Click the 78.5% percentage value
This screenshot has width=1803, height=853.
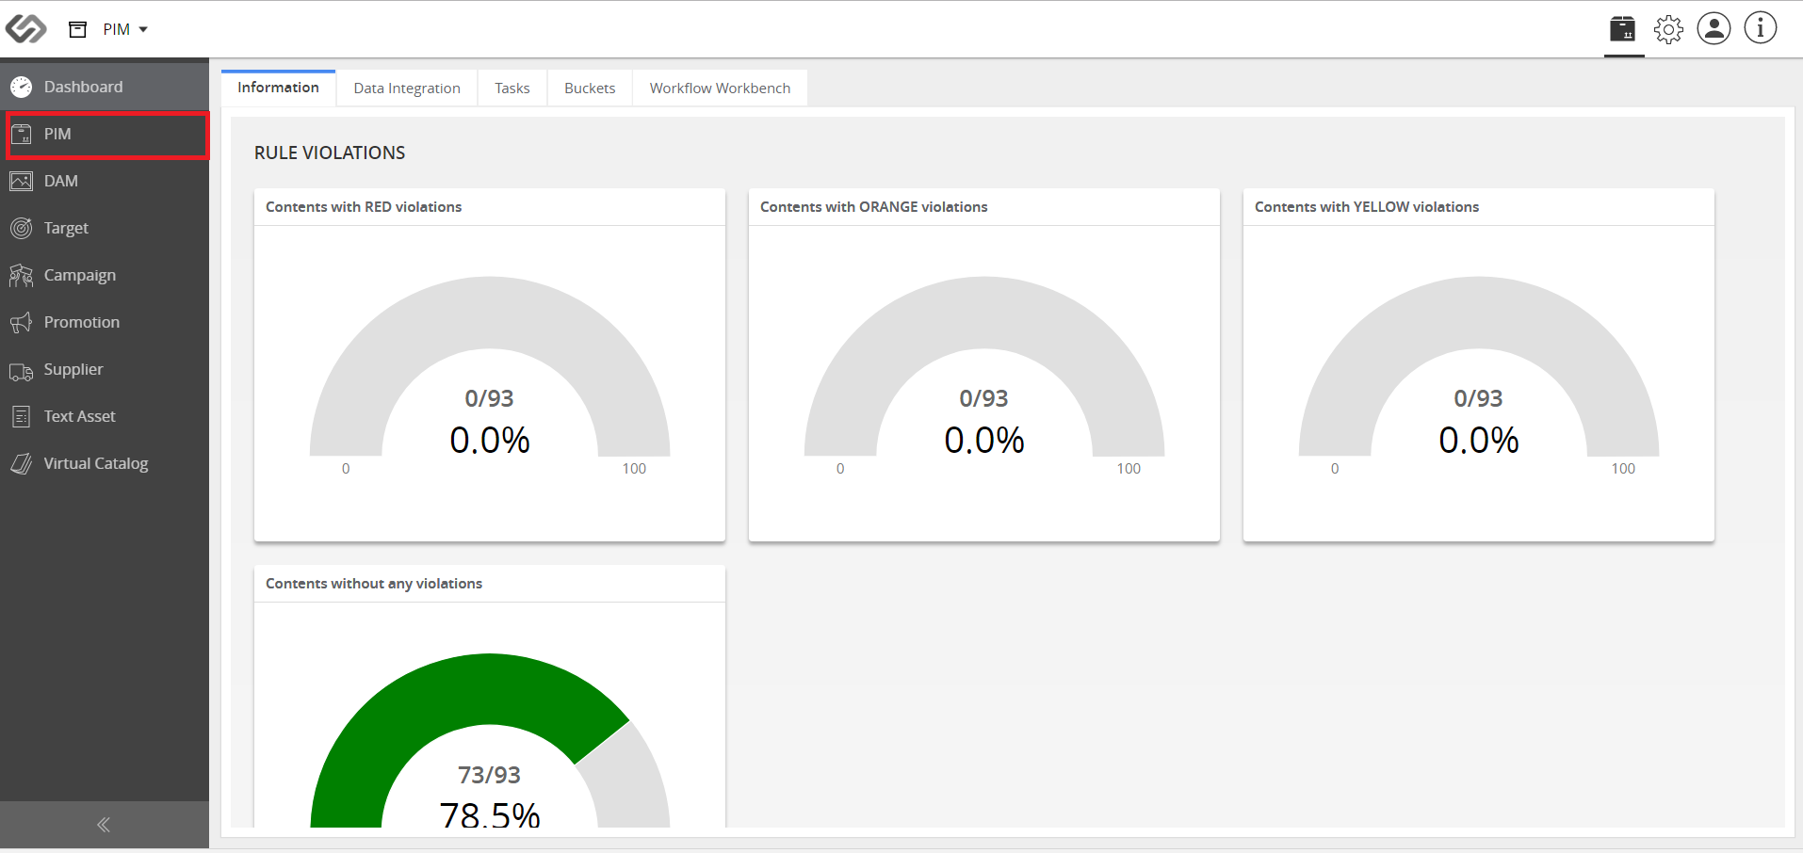pos(490,814)
